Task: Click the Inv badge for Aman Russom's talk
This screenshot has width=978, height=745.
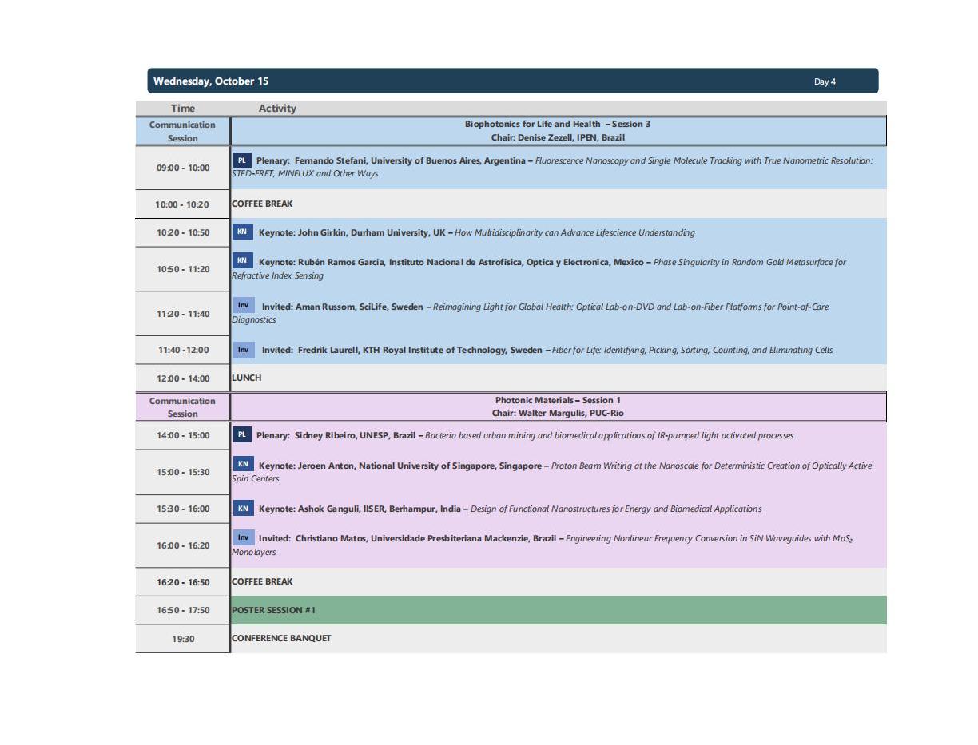Action: coord(244,306)
